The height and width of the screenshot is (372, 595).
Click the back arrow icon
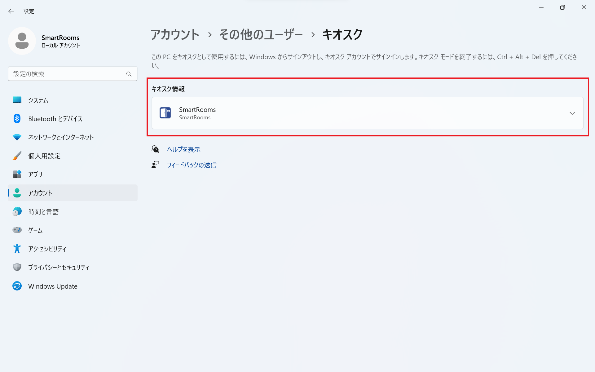point(11,11)
